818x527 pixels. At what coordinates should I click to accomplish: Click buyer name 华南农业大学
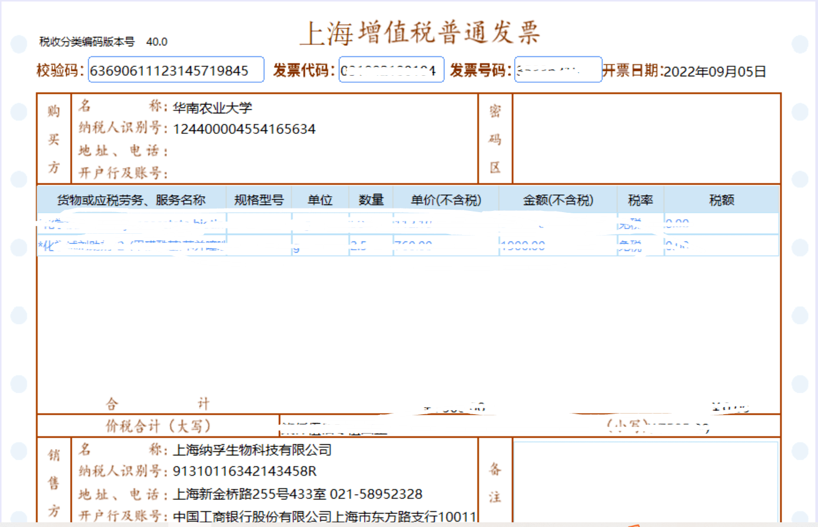tap(212, 108)
